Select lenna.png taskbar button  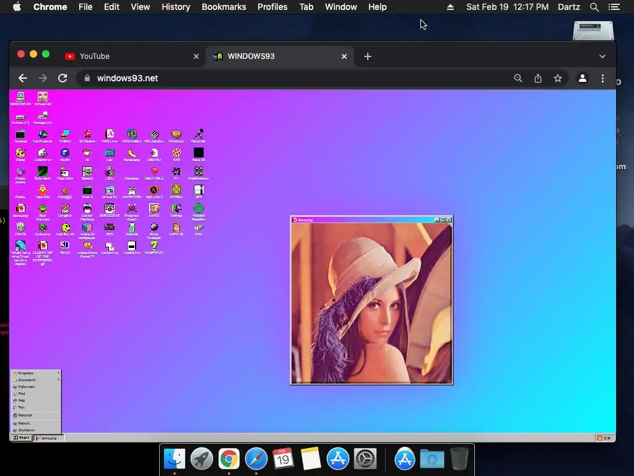point(48,438)
